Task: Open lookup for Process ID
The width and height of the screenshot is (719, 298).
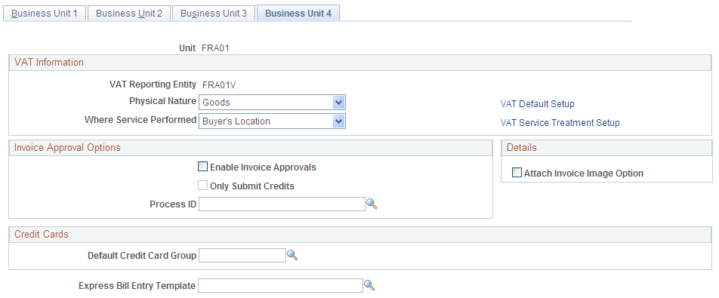Action: click(372, 204)
